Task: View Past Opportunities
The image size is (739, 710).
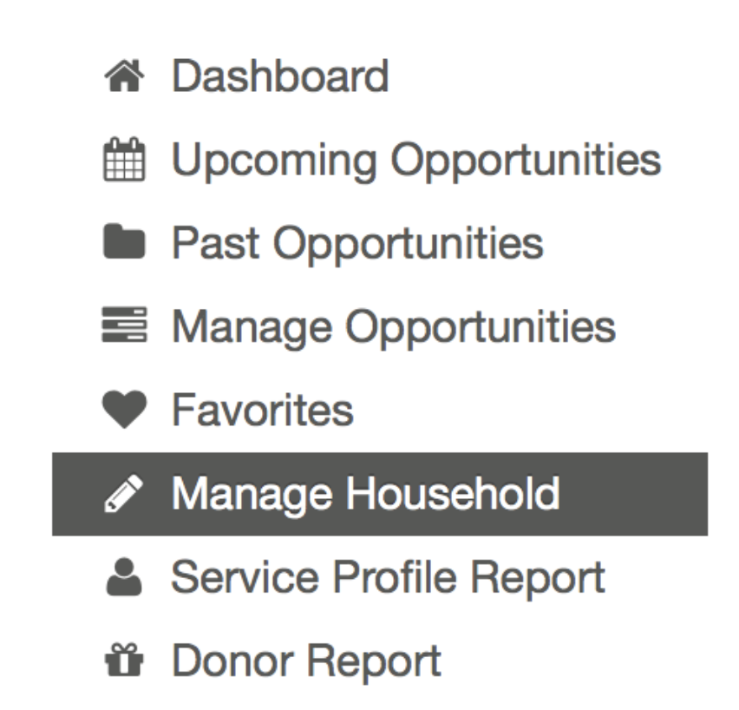Action: [356, 243]
